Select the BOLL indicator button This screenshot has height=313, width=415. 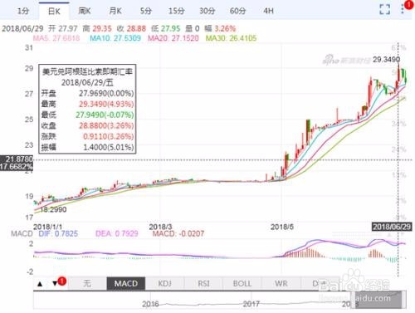242,283
